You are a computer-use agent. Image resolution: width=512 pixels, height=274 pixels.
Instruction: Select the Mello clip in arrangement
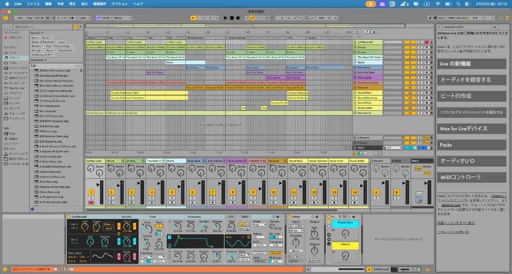pyautogui.click(x=185, y=62)
